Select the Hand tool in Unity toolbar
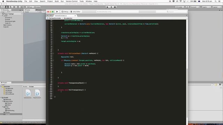This screenshot has height=125, width=223. (x=3, y=7)
